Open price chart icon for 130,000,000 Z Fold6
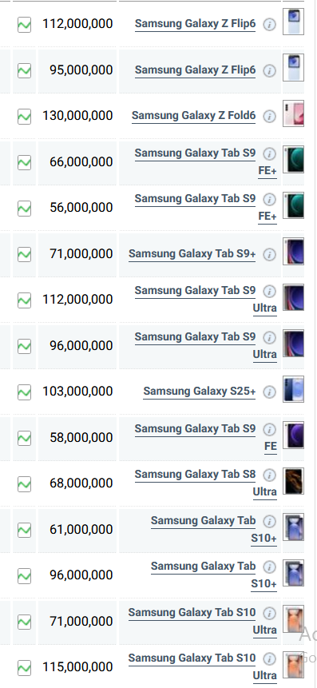 tap(24, 117)
